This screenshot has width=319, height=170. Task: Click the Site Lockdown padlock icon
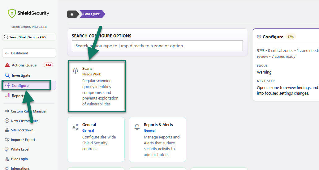pyautogui.click(x=7, y=130)
